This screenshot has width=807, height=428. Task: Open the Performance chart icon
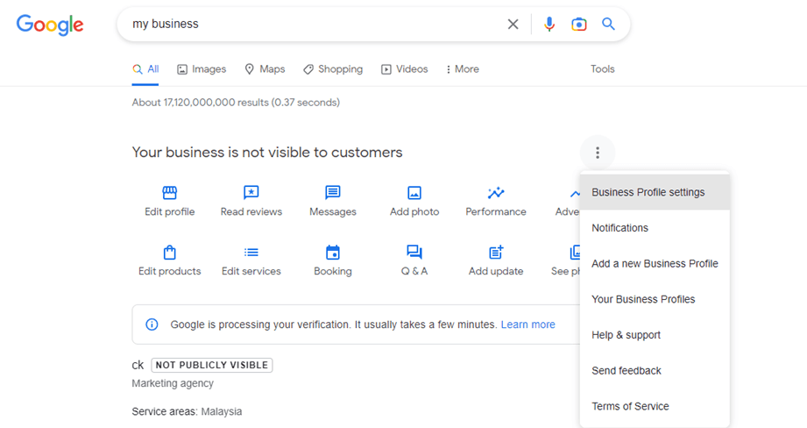(x=496, y=193)
